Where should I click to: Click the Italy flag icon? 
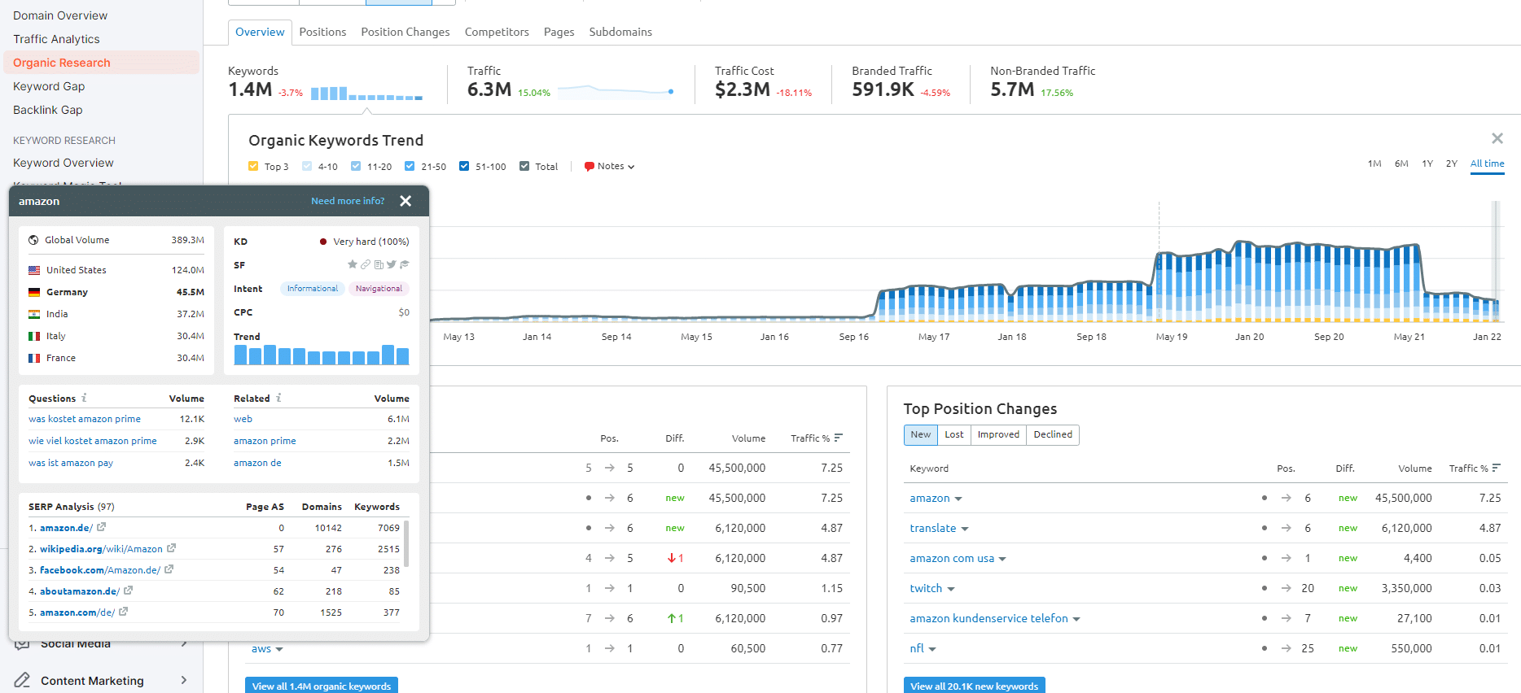pos(34,336)
